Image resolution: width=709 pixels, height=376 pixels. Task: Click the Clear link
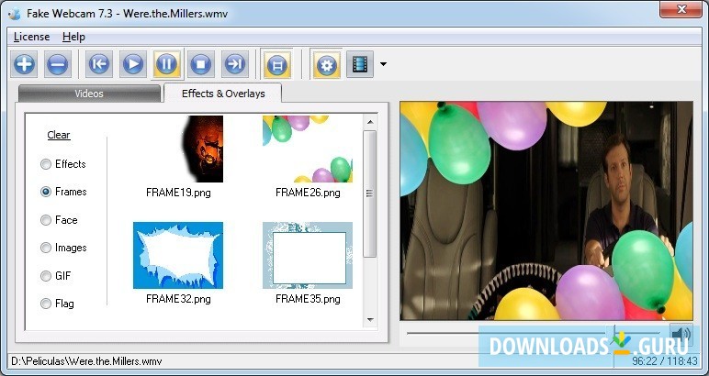(59, 135)
